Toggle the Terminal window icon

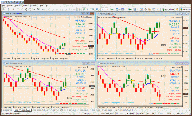pos(154,9)
